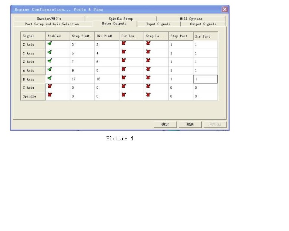The width and height of the screenshot is (289, 231).
Task: Click the Dir Port column header
Action: point(205,36)
